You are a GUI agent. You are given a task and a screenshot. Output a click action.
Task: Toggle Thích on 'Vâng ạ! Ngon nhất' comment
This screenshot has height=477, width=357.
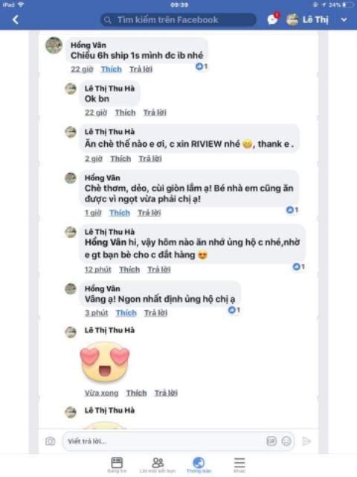(126, 313)
